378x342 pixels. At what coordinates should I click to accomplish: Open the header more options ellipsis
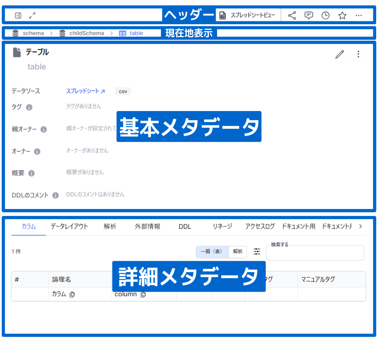(x=359, y=15)
